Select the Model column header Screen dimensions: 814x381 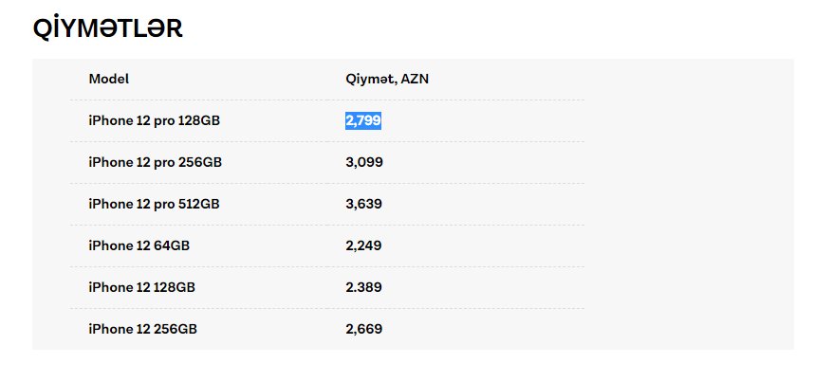109,79
